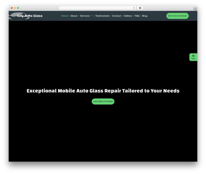206x174 pixels.
Task: Click Get a free estimate button
Action: 178,16
